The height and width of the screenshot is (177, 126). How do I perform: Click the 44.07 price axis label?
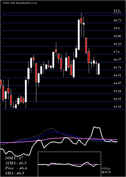tap(117, 83)
